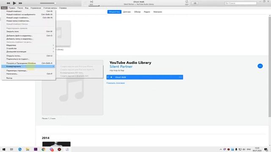The height and width of the screenshot is (152, 271).
Task: Switch to the Медиатека tab
Action: 114,12
